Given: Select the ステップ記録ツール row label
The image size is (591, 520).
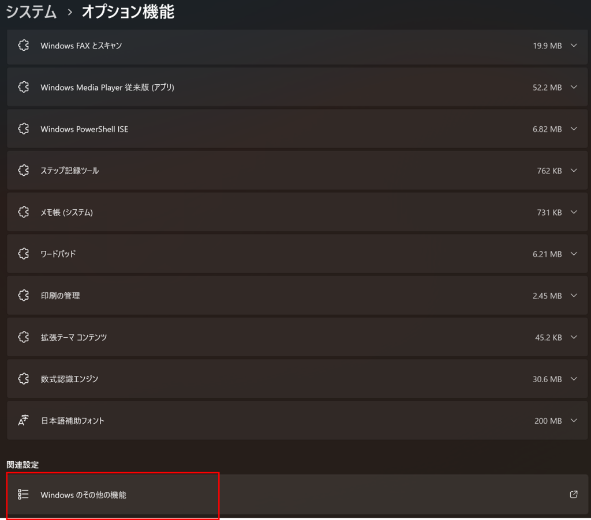Looking at the screenshot, I should (x=70, y=171).
